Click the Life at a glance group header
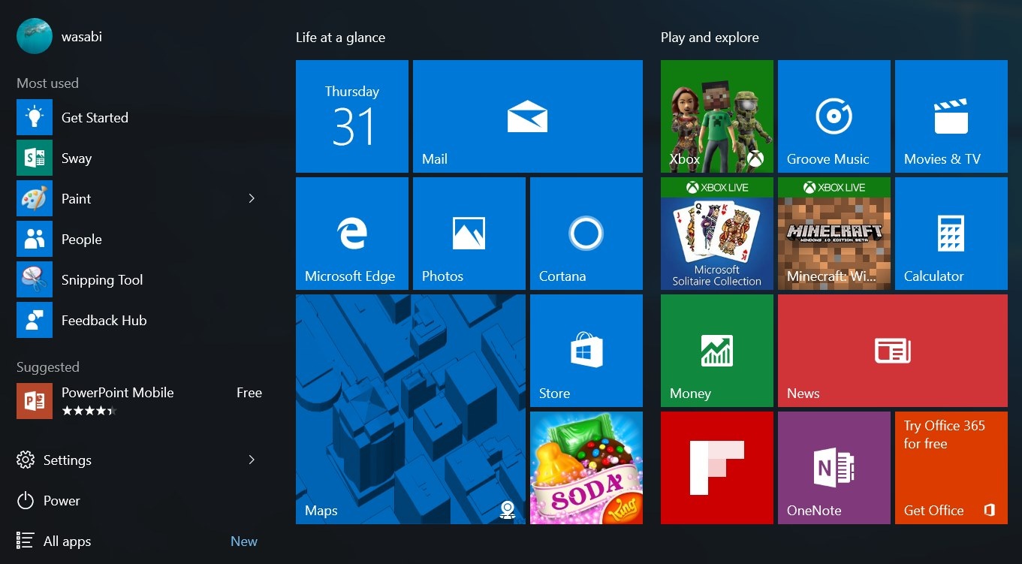Viewport: 1022px width, 564px height. coord(340,38)
